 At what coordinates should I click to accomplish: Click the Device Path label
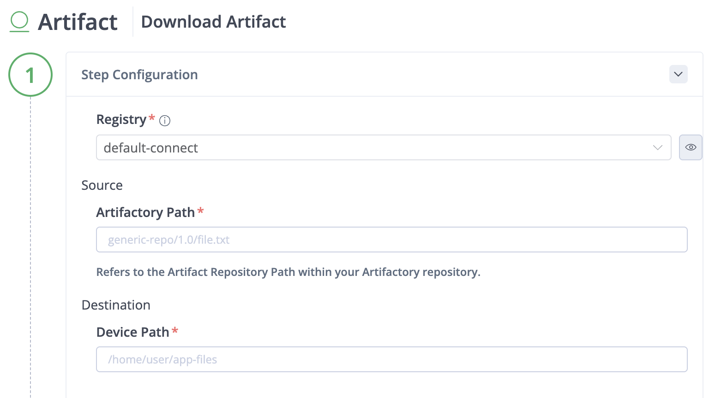(x=132, y=332)
